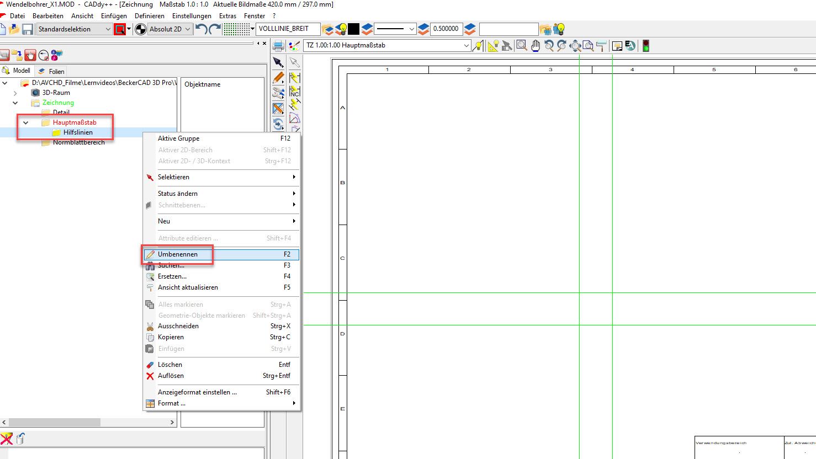Click the traffic light status icon

[x=645, y=46]
